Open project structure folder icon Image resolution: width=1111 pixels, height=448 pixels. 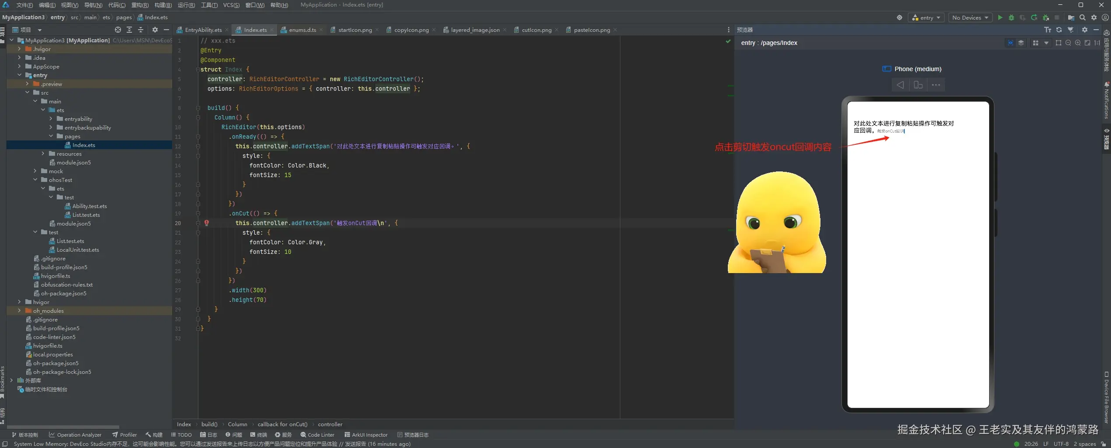1071,17
